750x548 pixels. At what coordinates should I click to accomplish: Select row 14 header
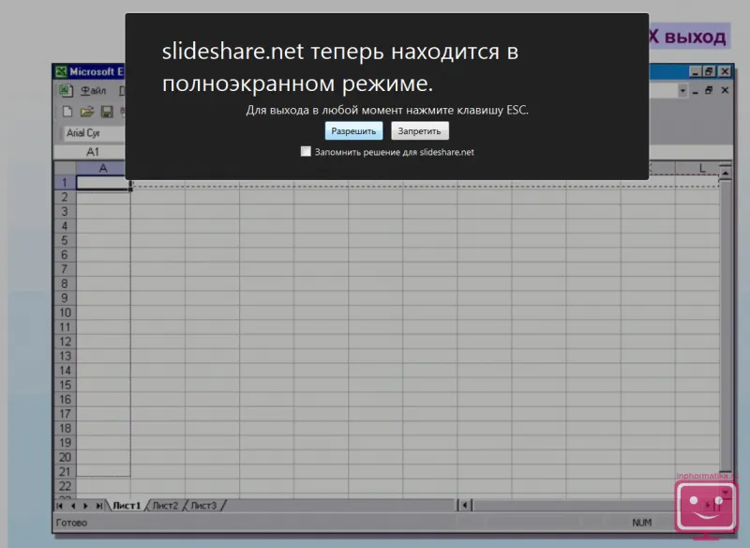click(65, 371)
